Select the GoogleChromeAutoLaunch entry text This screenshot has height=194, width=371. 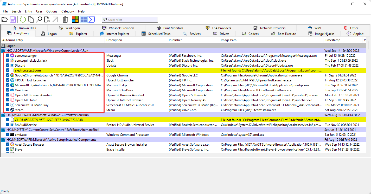[x=59, y=75]
